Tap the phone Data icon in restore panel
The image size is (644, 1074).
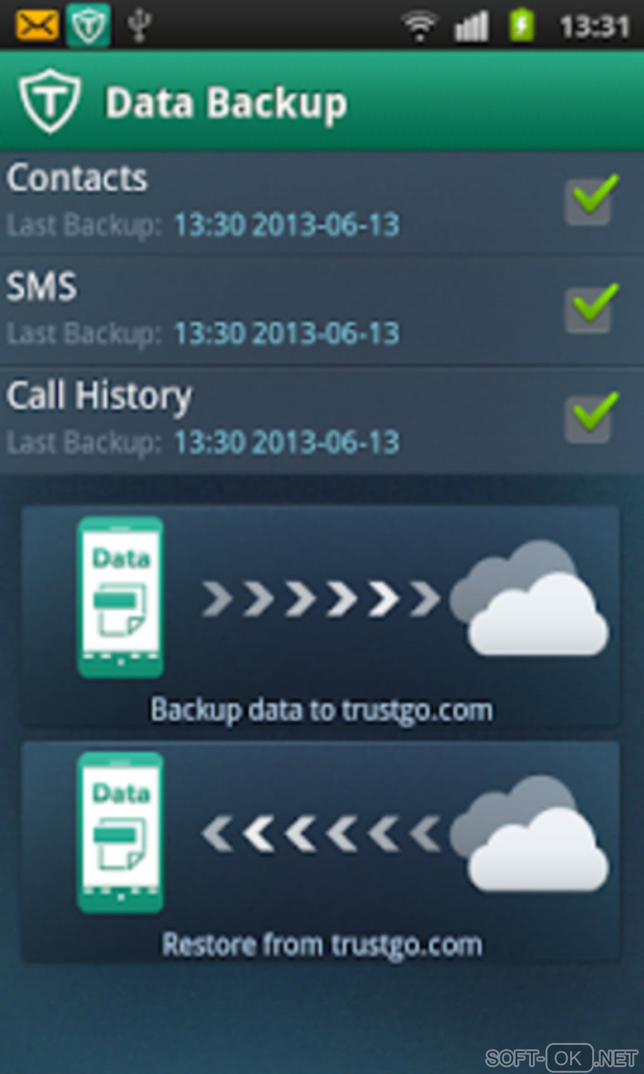click(121, 833)
